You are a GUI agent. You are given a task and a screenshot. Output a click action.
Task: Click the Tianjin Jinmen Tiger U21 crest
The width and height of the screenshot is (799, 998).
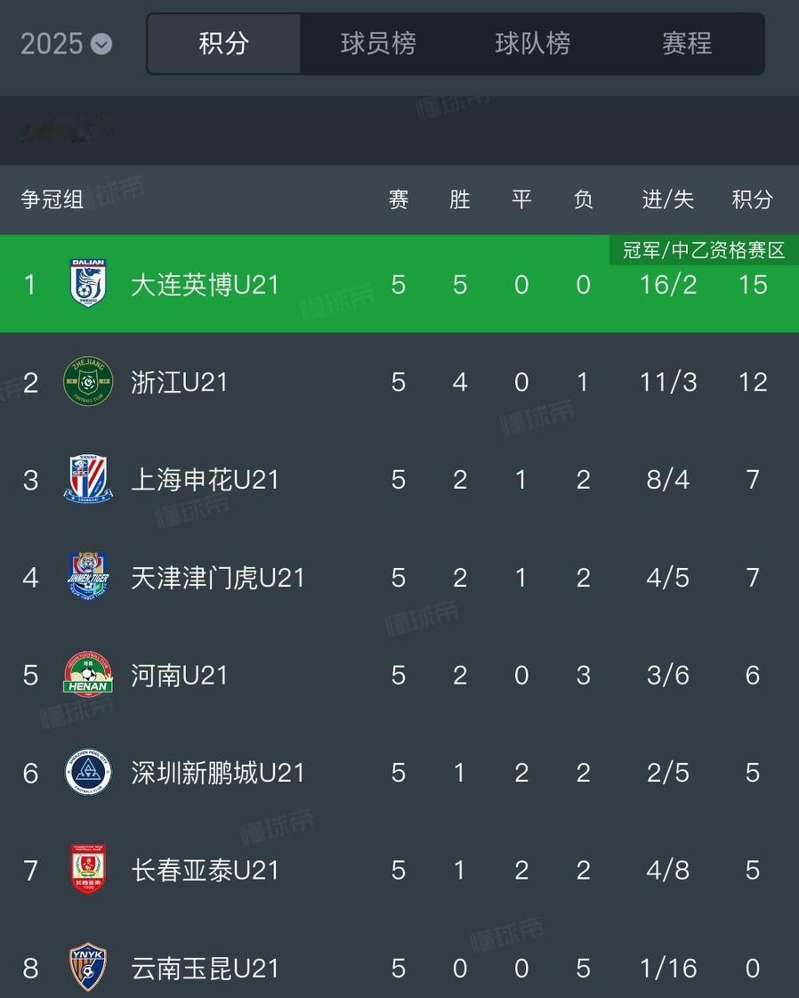(88, 577)
